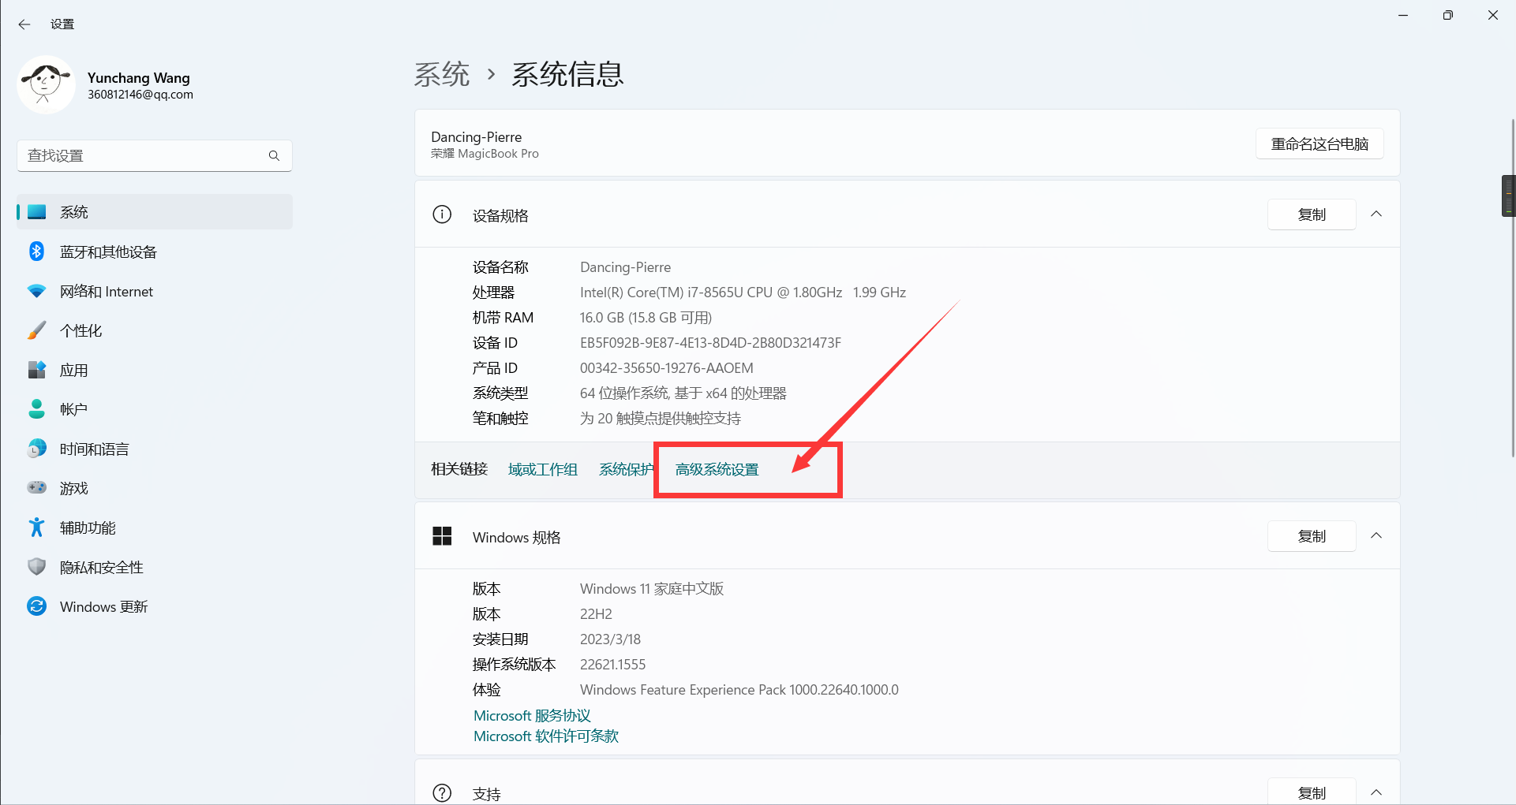
Task: Click 复制 button in 支持 section
Action: point(1312,792)
